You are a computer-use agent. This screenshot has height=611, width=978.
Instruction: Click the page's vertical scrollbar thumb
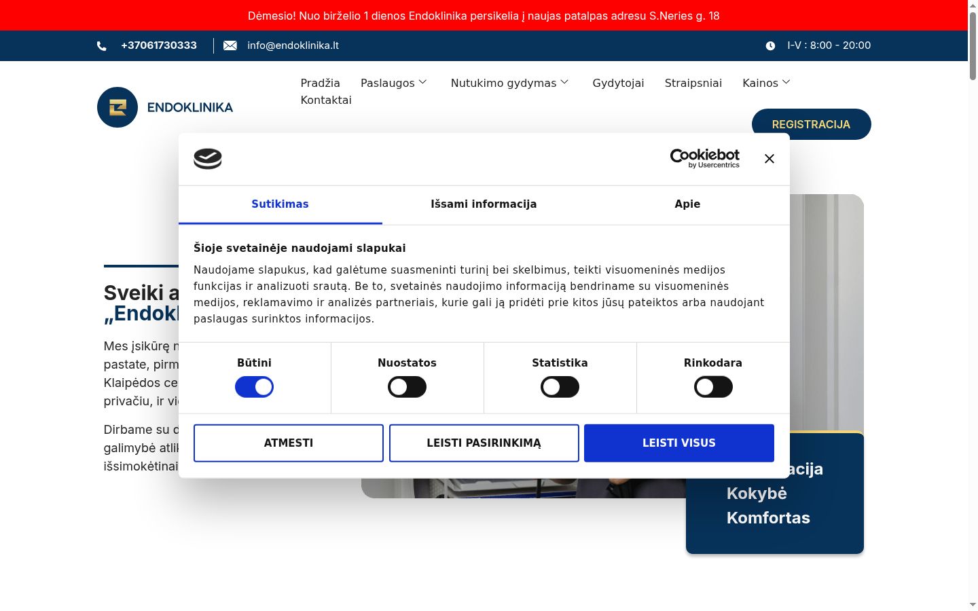point(973,45)
